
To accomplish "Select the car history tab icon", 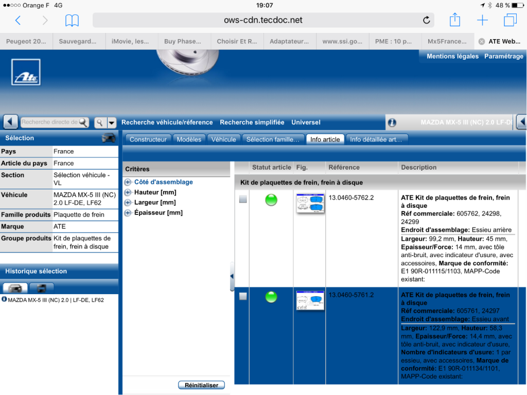I will [x=15, y=288].
